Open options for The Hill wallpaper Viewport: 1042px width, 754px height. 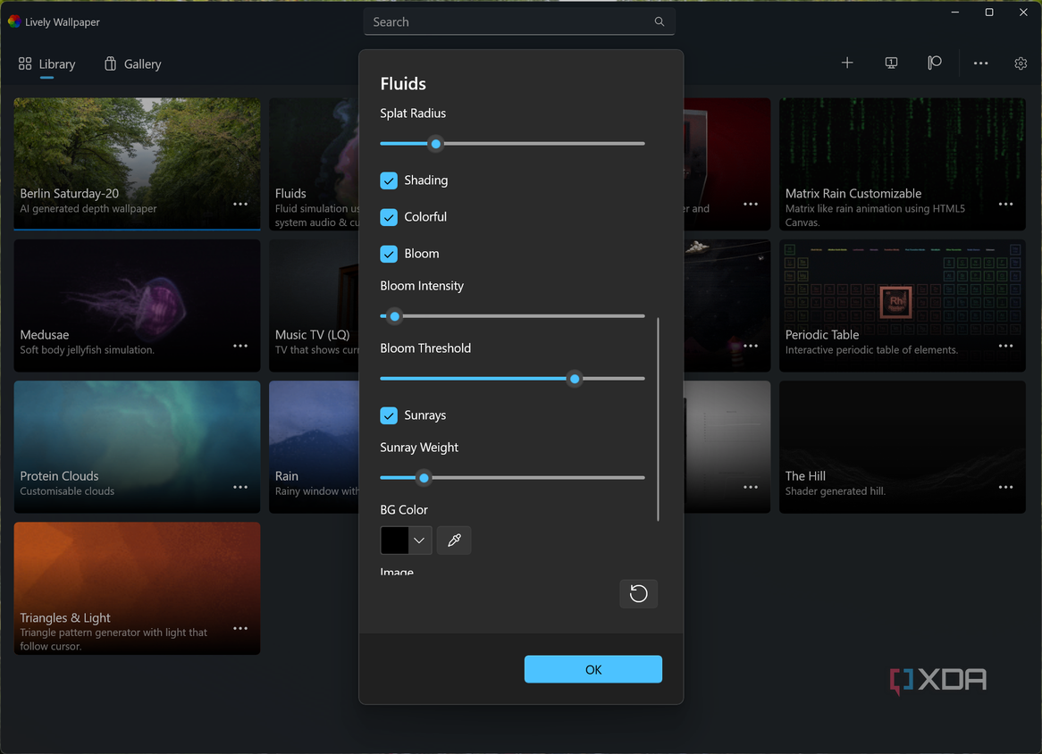coord(1006,487)
